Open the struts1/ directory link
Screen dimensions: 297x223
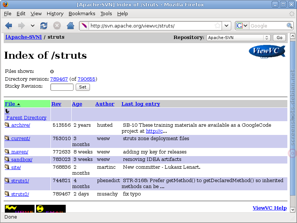(x=20, y=181)
